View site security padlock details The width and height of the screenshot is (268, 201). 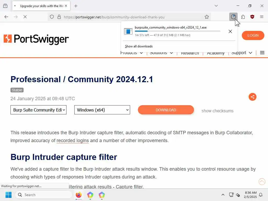click(59, 17)
